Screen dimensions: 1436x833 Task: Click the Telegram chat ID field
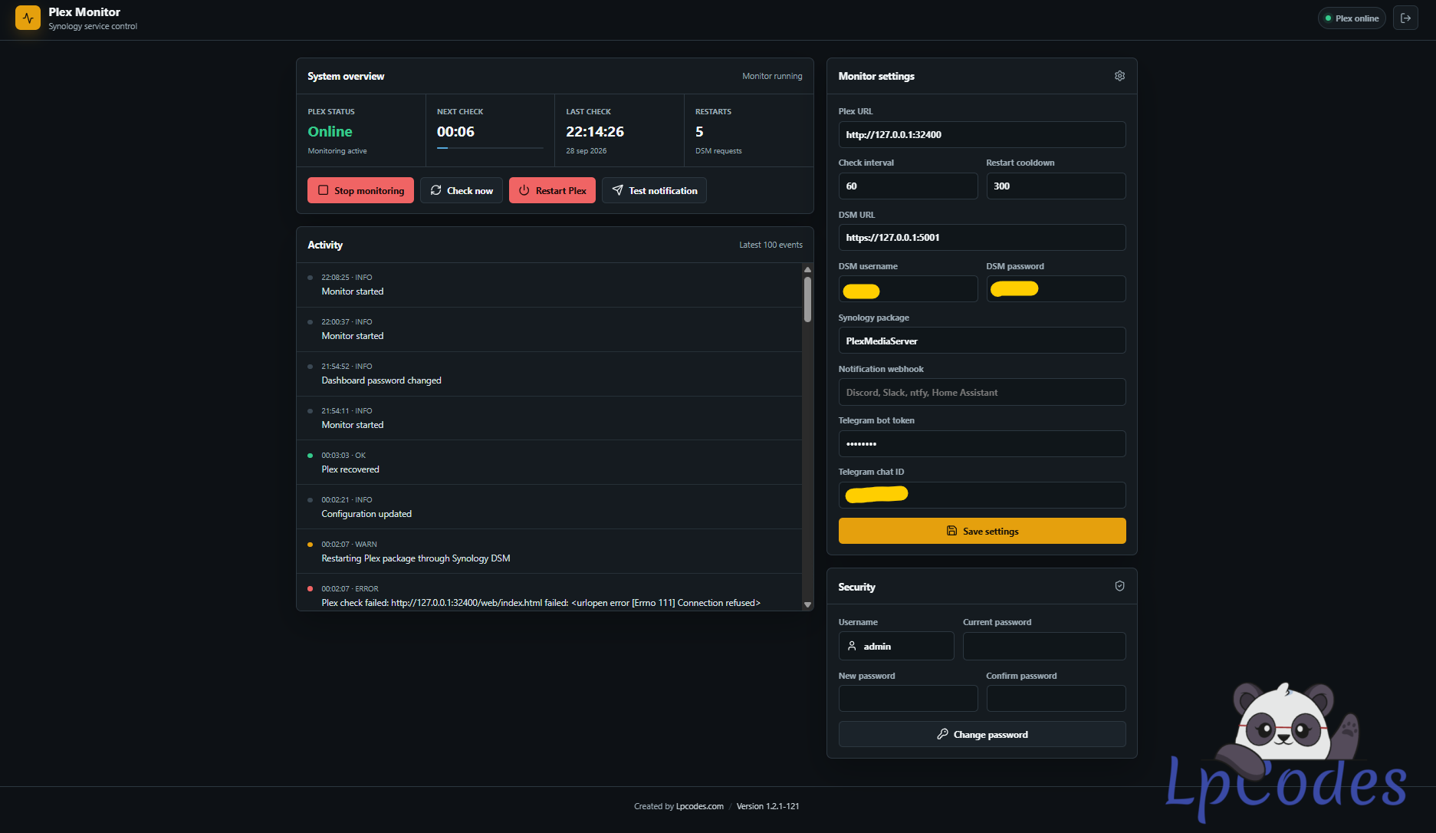pyautogui.click(x=982, y=495)
